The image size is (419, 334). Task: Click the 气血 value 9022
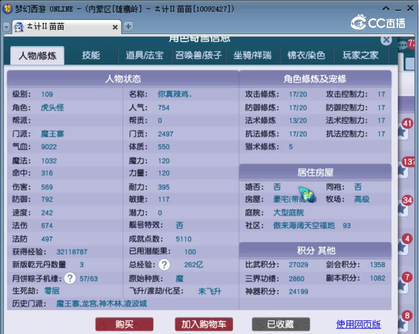49,147
